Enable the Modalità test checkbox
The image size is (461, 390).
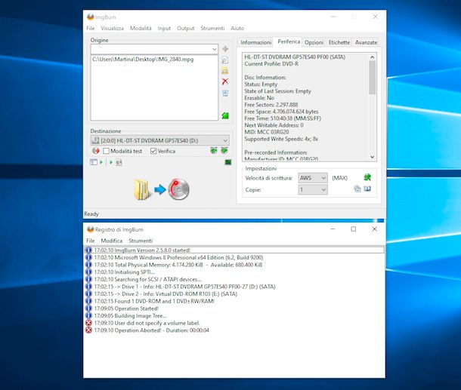pyautogui.click(x=106, y=151)
